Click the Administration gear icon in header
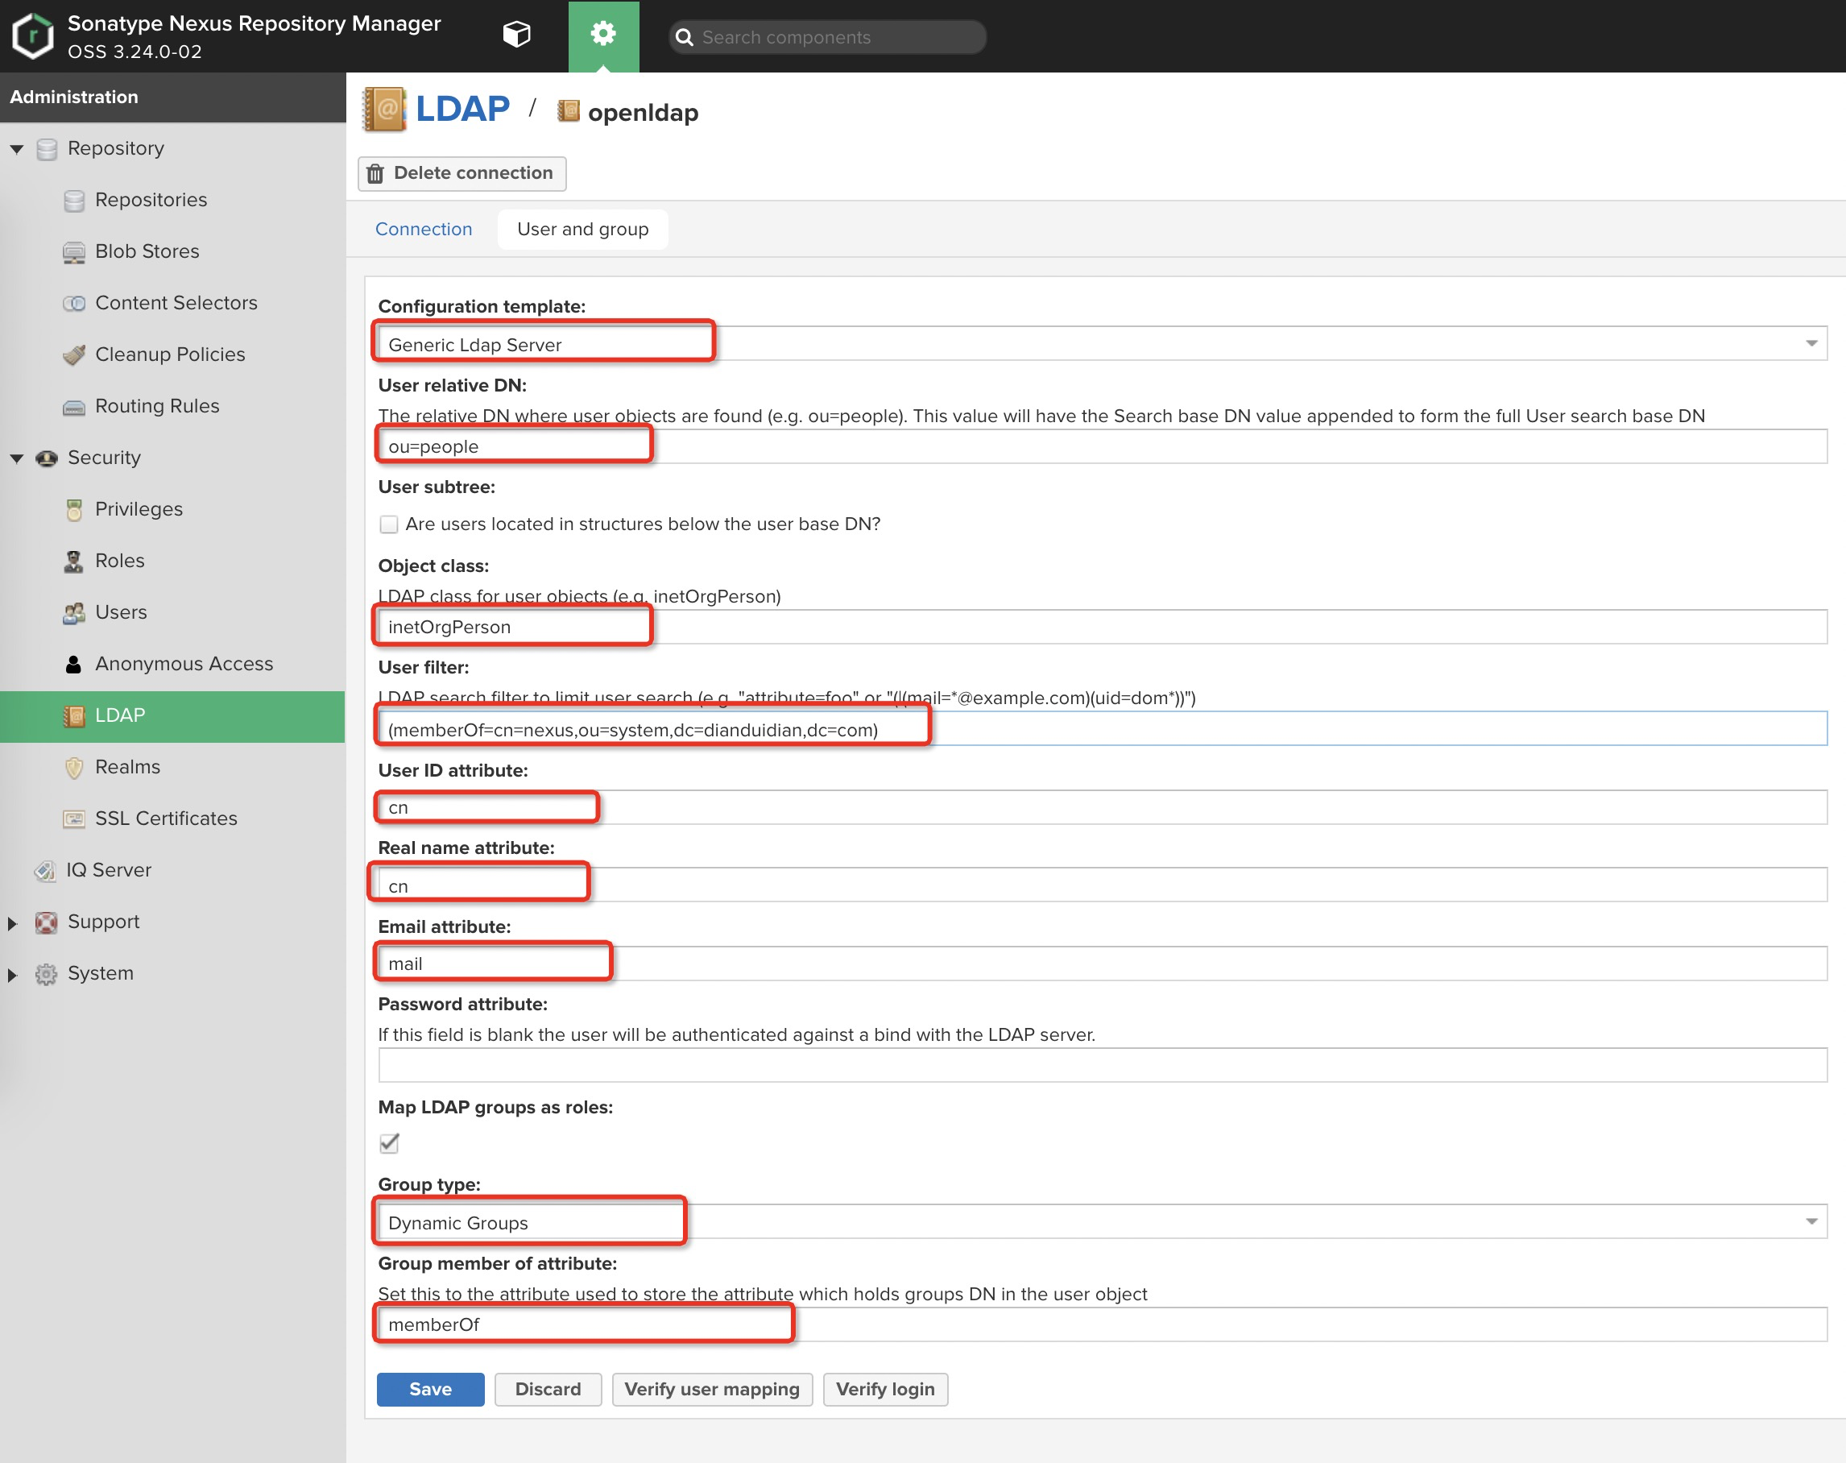1846x1463 pixels. 602,35
